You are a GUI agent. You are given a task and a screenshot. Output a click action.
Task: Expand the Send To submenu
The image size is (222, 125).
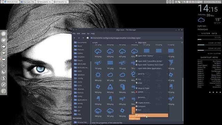coord(152,74)
